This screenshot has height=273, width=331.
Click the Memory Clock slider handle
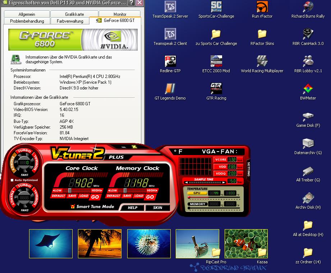(125, 190)
